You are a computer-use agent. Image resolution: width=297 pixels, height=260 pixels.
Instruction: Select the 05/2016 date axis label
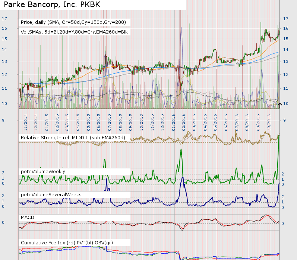[x=215, y=123]
